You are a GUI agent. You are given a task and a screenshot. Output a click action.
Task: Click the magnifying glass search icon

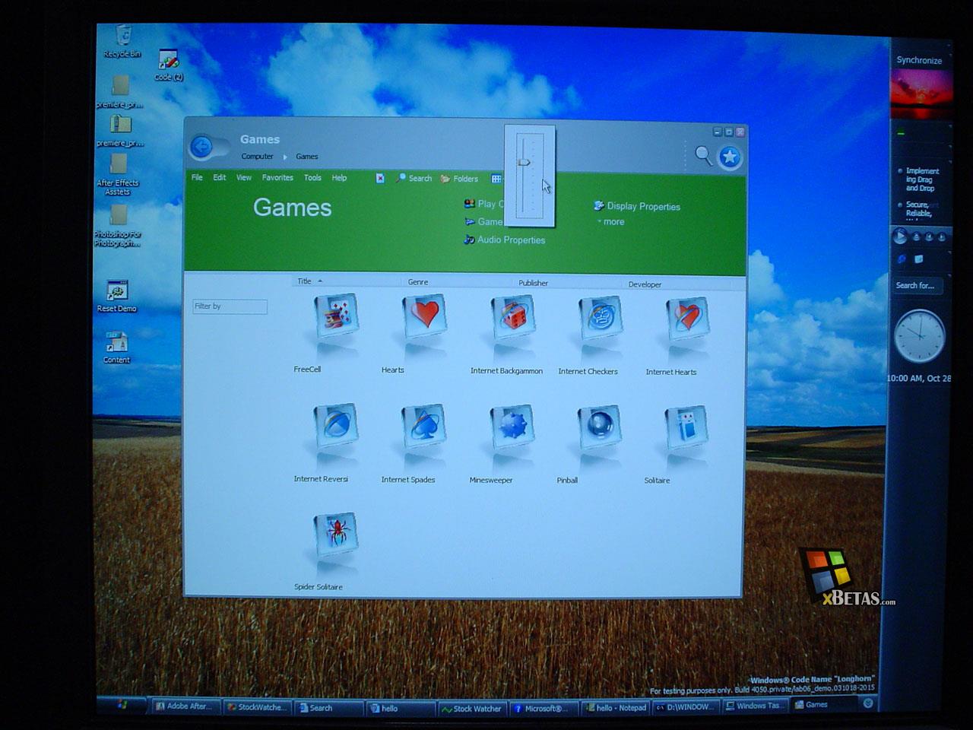[x=704, y=156]
